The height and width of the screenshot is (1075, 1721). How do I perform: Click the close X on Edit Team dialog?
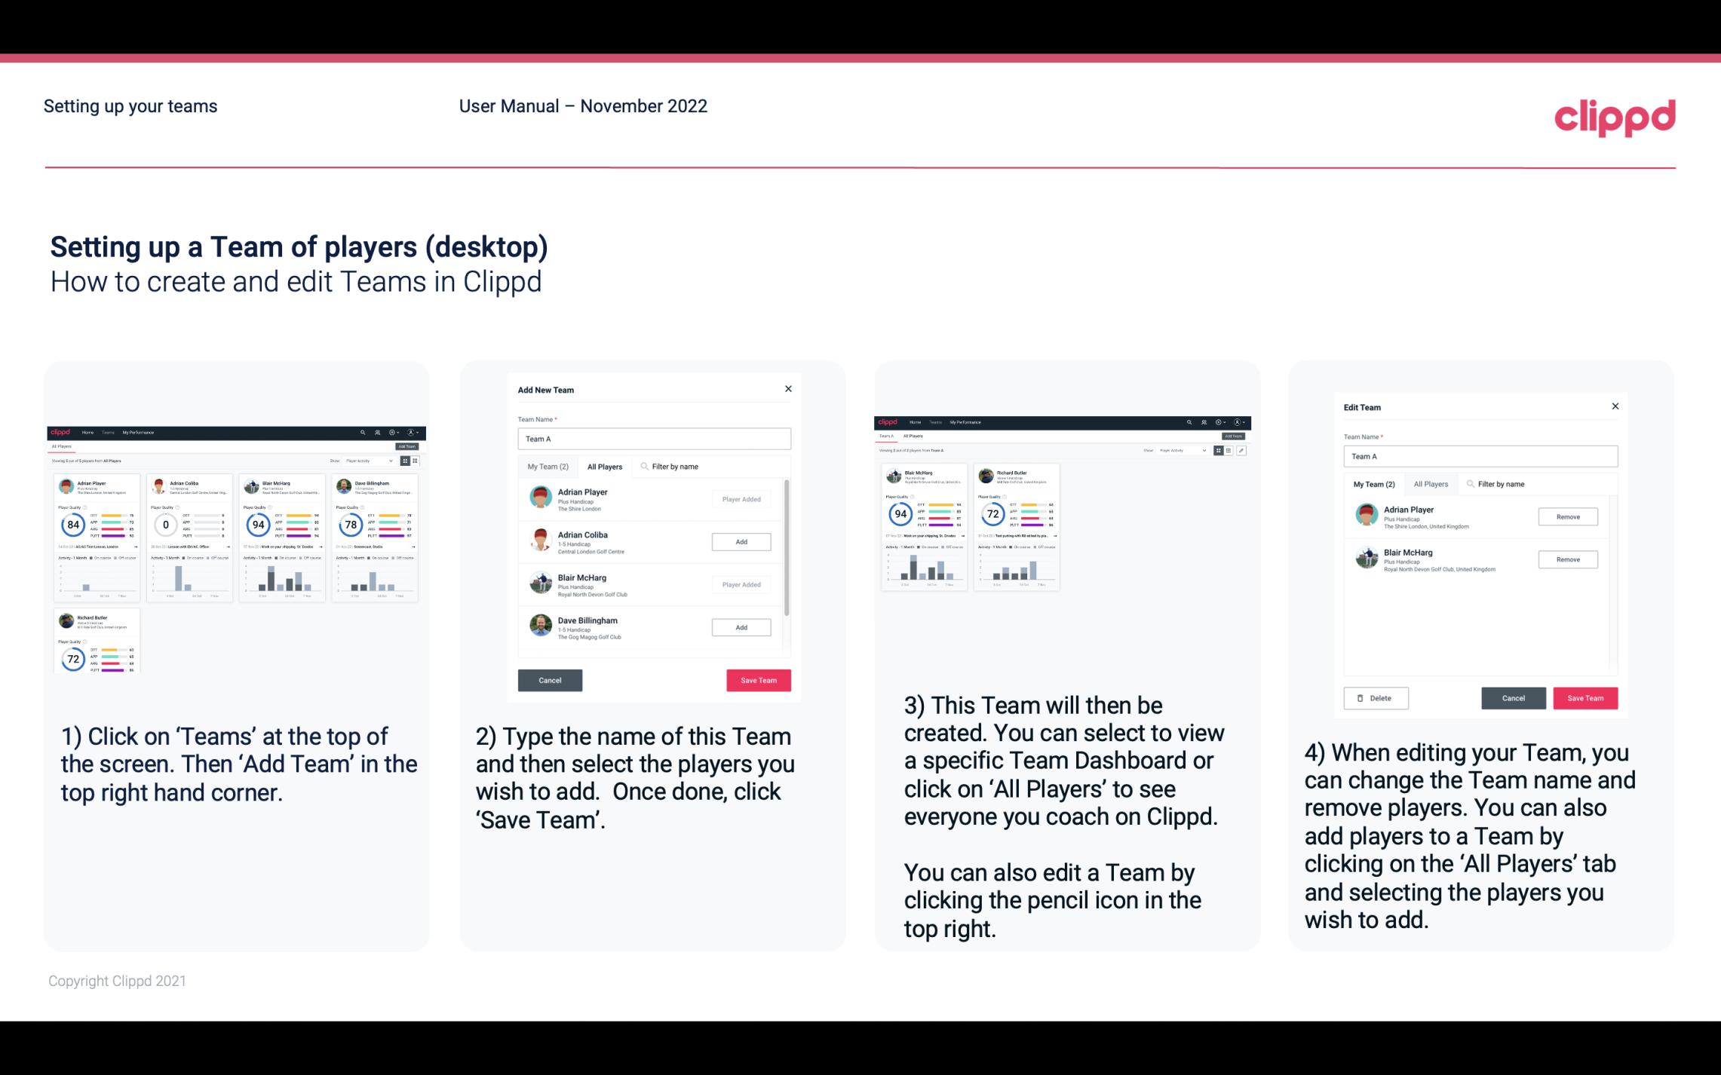(x=1615, y=406)
